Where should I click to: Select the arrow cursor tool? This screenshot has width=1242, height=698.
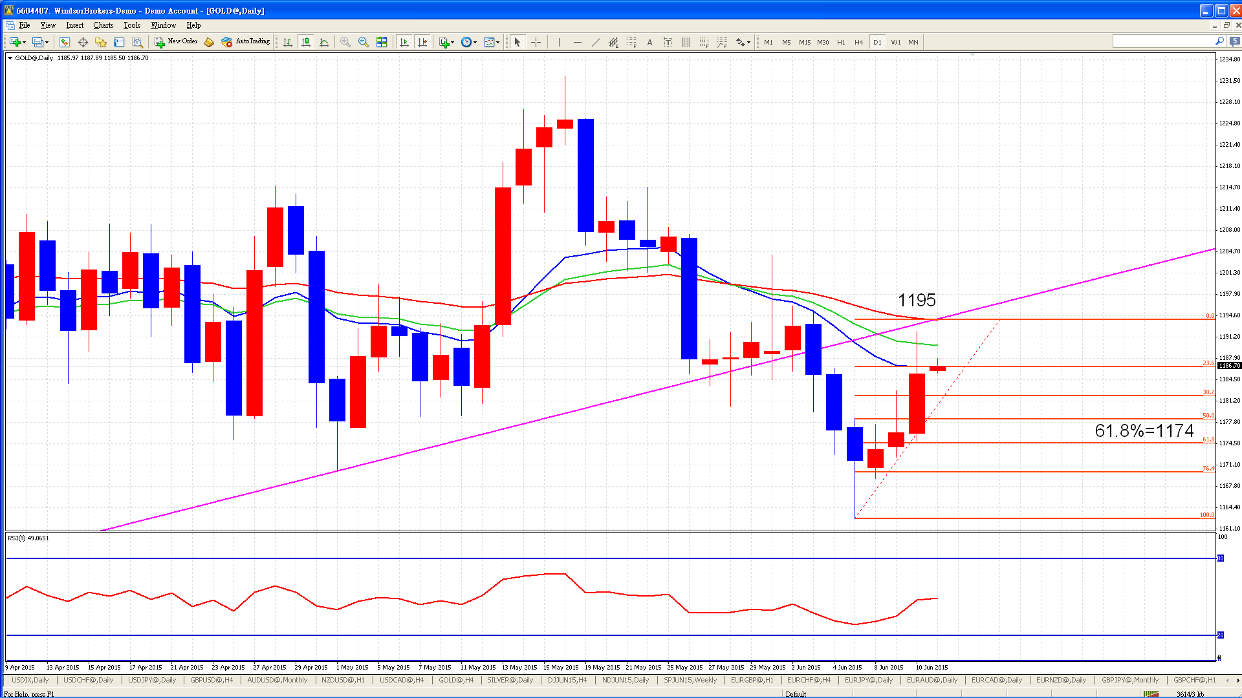[517, 42]
